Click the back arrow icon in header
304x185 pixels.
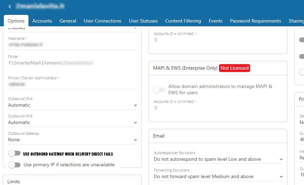pyautogui.click(x=10, y=7)
